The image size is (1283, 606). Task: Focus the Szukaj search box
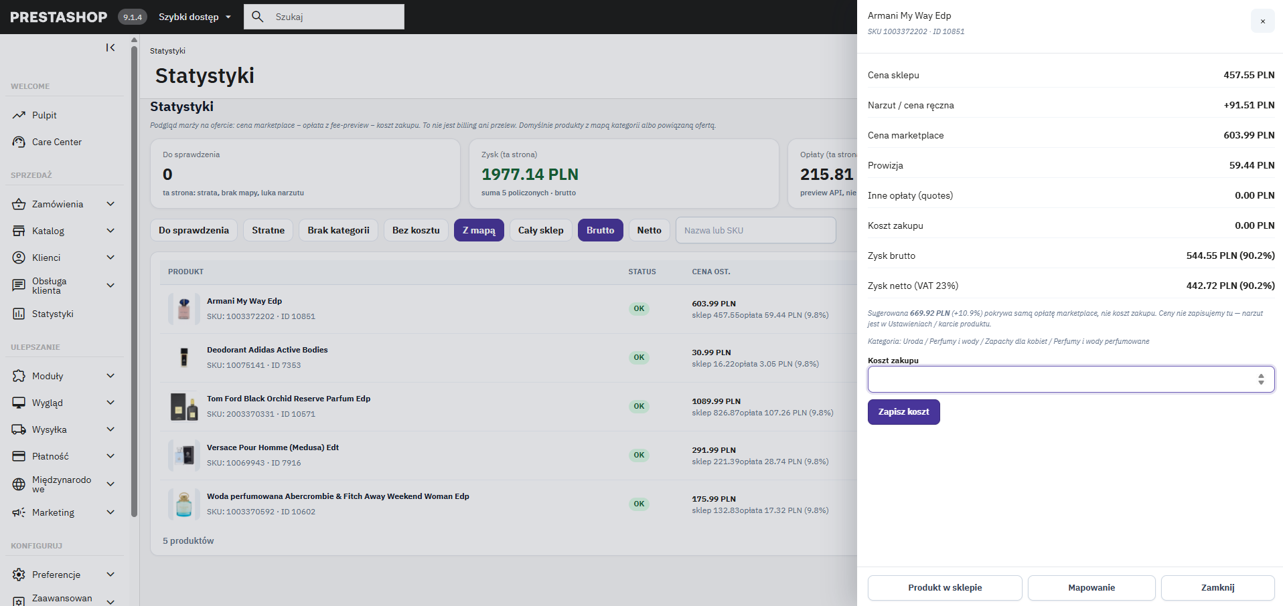point(324,17)
